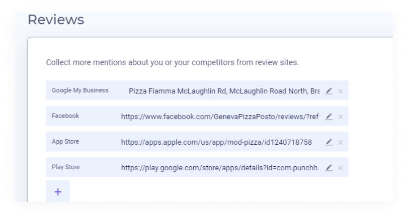Edit the Google My Business entry
The image size is (408, 219).
329,91
